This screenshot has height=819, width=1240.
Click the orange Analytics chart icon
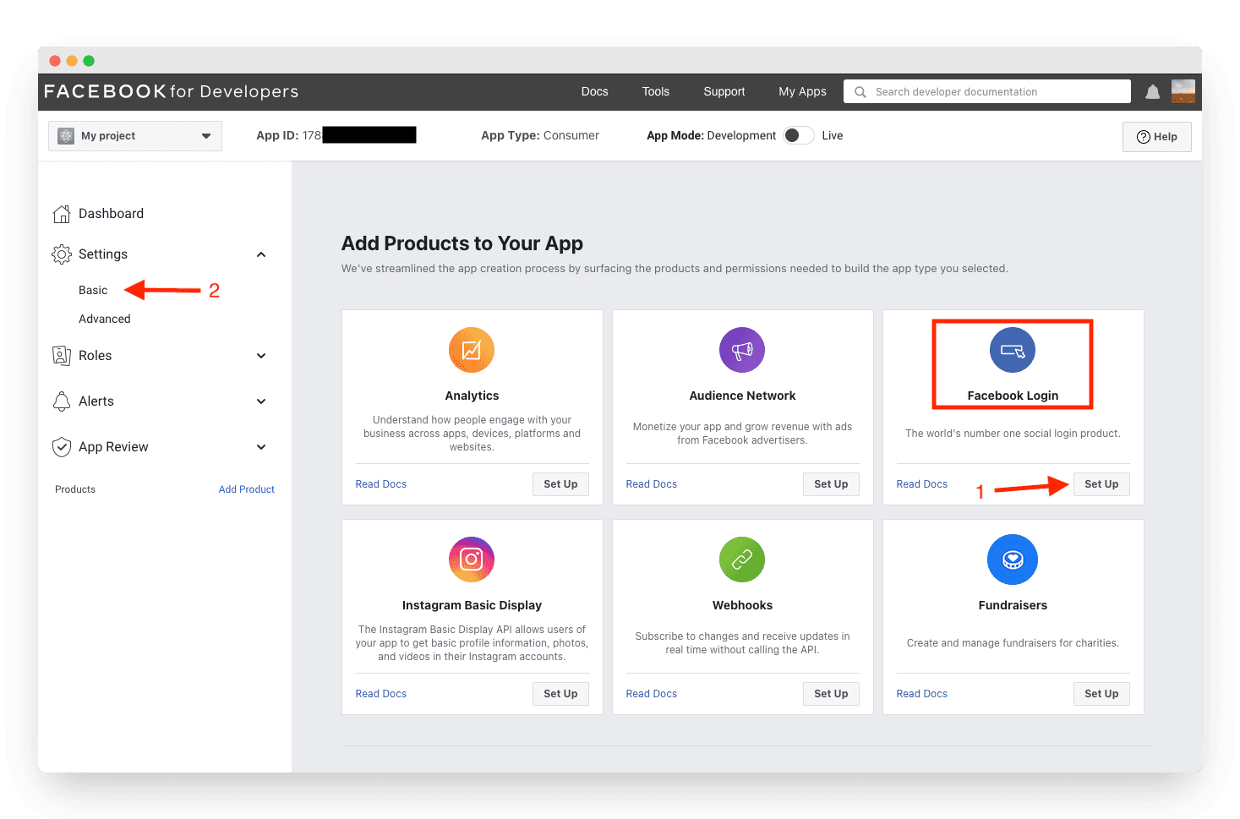pyautogui.click(x=472, y=350)
